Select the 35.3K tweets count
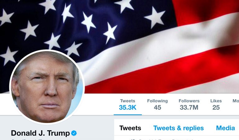This screenshot has width=239, height=140. point(128,108)
